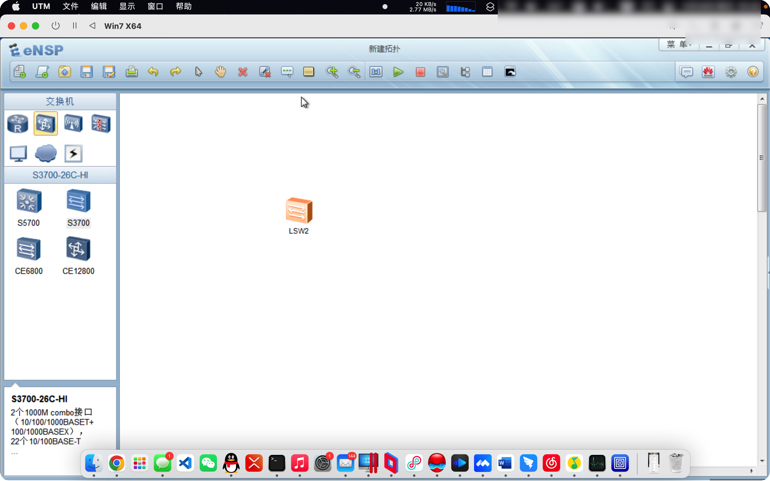Select the hand drag canvas tool
The height and width of the screenshot is (481, 770).
pyautogui.click(x=220, y=72)
